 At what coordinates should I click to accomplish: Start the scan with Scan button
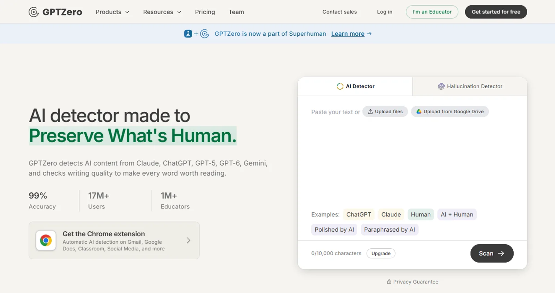(x=492, y=254)
